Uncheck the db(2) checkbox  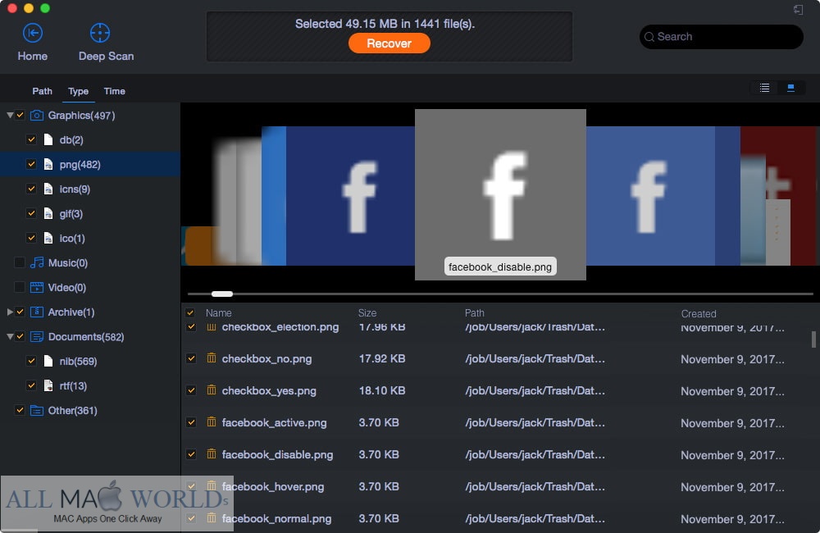[x=31, y=139]
